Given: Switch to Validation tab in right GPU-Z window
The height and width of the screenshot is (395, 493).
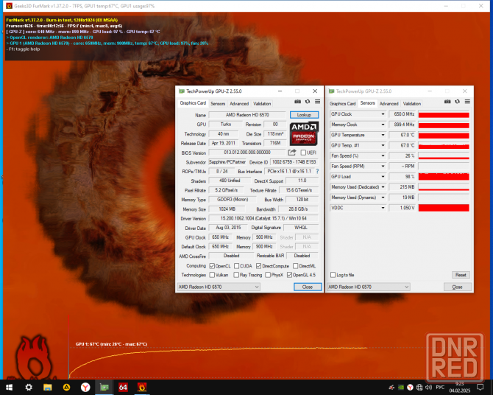Looking at the screenshot, I should tap(412, 103).
